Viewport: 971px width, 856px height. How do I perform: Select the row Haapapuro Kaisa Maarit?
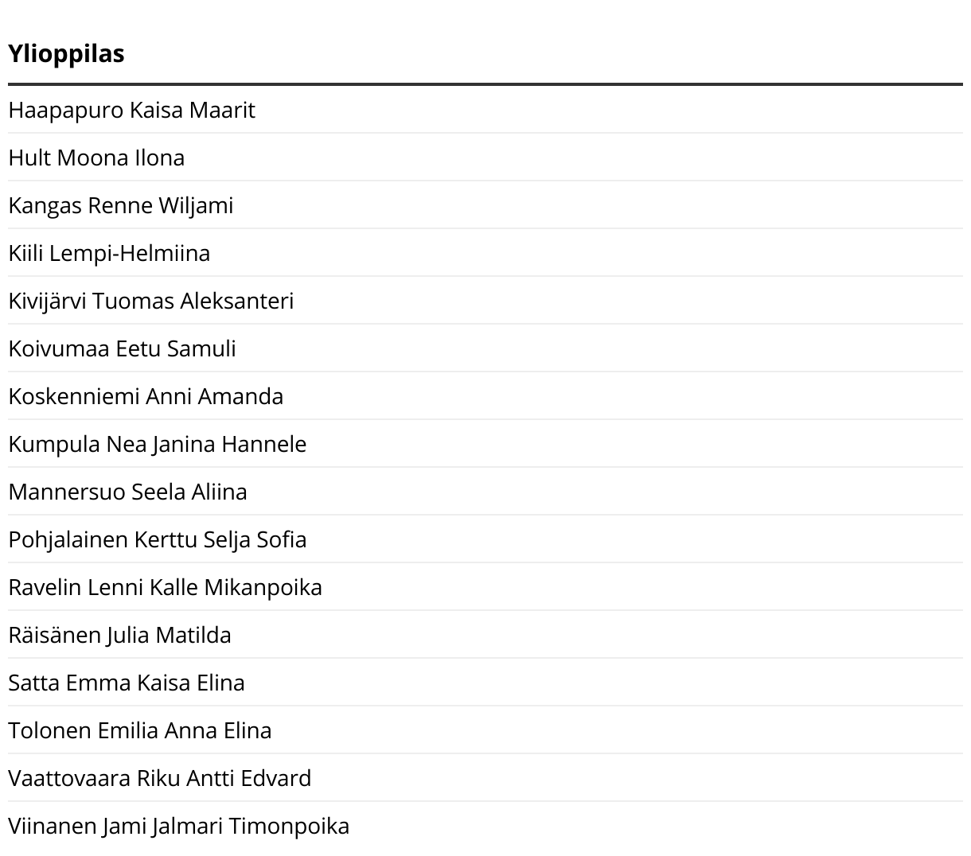point(485,110)
